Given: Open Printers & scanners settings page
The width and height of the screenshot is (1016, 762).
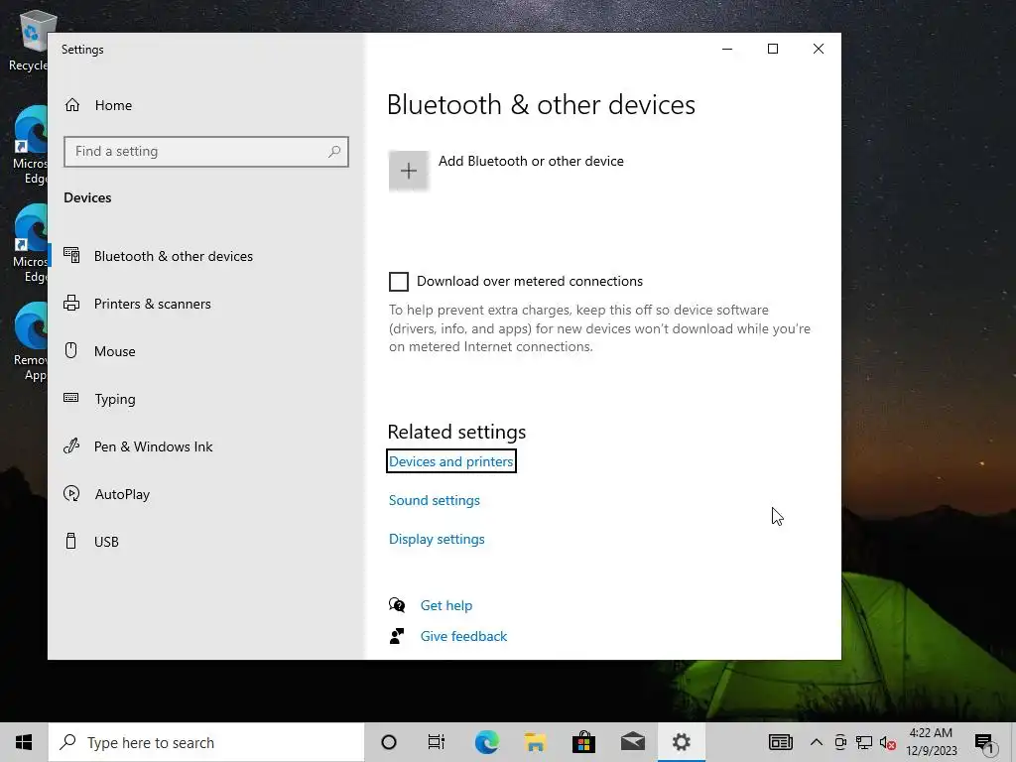Looking at the screenshot, I should tap(206, 304).
